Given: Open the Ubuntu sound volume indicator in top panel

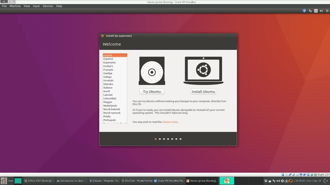Looking at the screenshot, I should [x=321, y=11].
